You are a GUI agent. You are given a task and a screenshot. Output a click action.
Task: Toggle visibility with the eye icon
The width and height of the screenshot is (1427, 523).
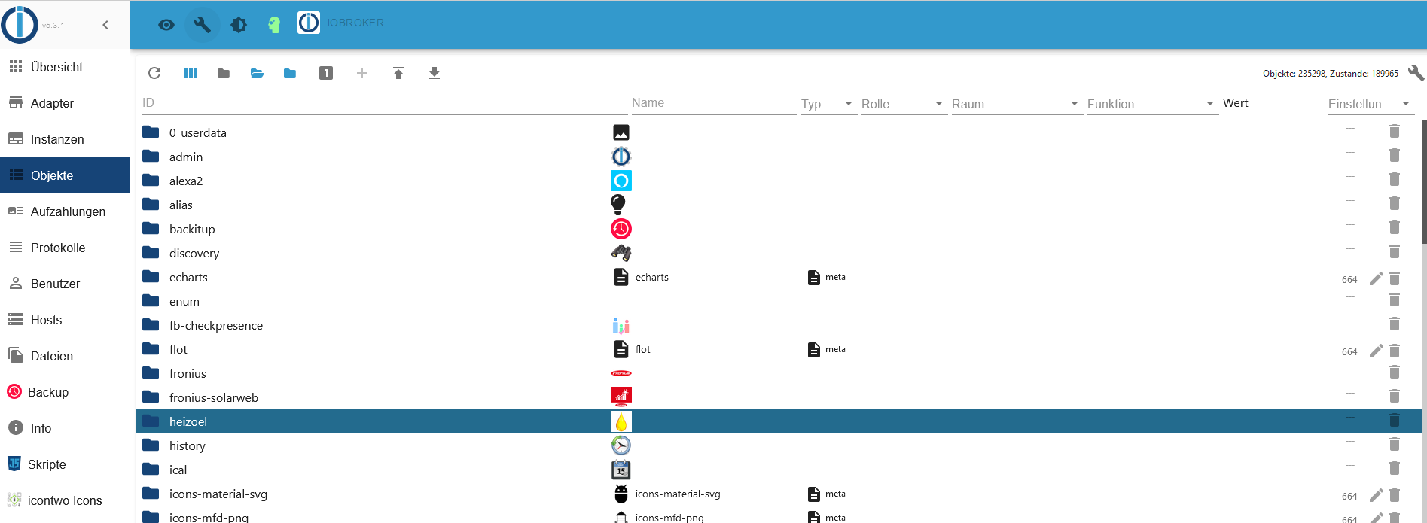coord(166,25)
